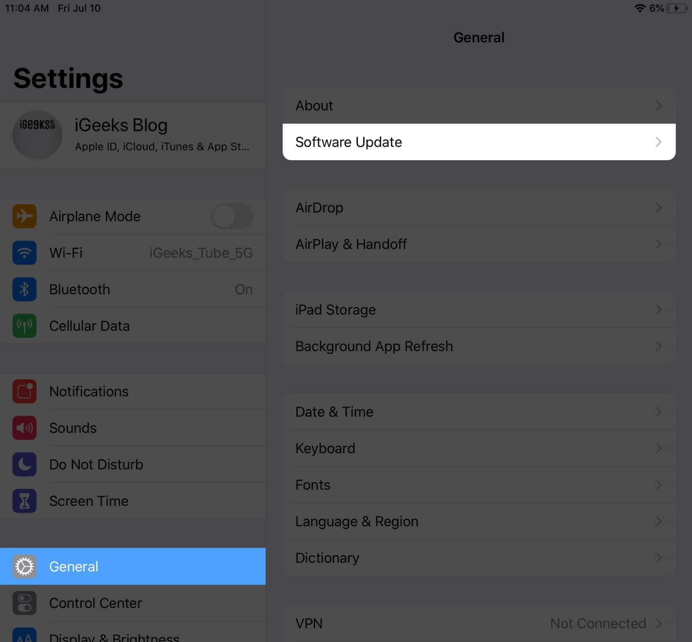The width and height of the screenshot is (692, 642).
Task: Click the Bluetooth icon
Action: (x=24, y=289)
